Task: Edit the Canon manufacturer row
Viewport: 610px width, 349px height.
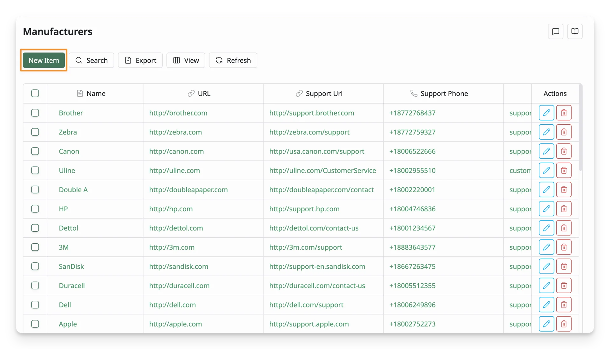Action: (x=546, y=151)
